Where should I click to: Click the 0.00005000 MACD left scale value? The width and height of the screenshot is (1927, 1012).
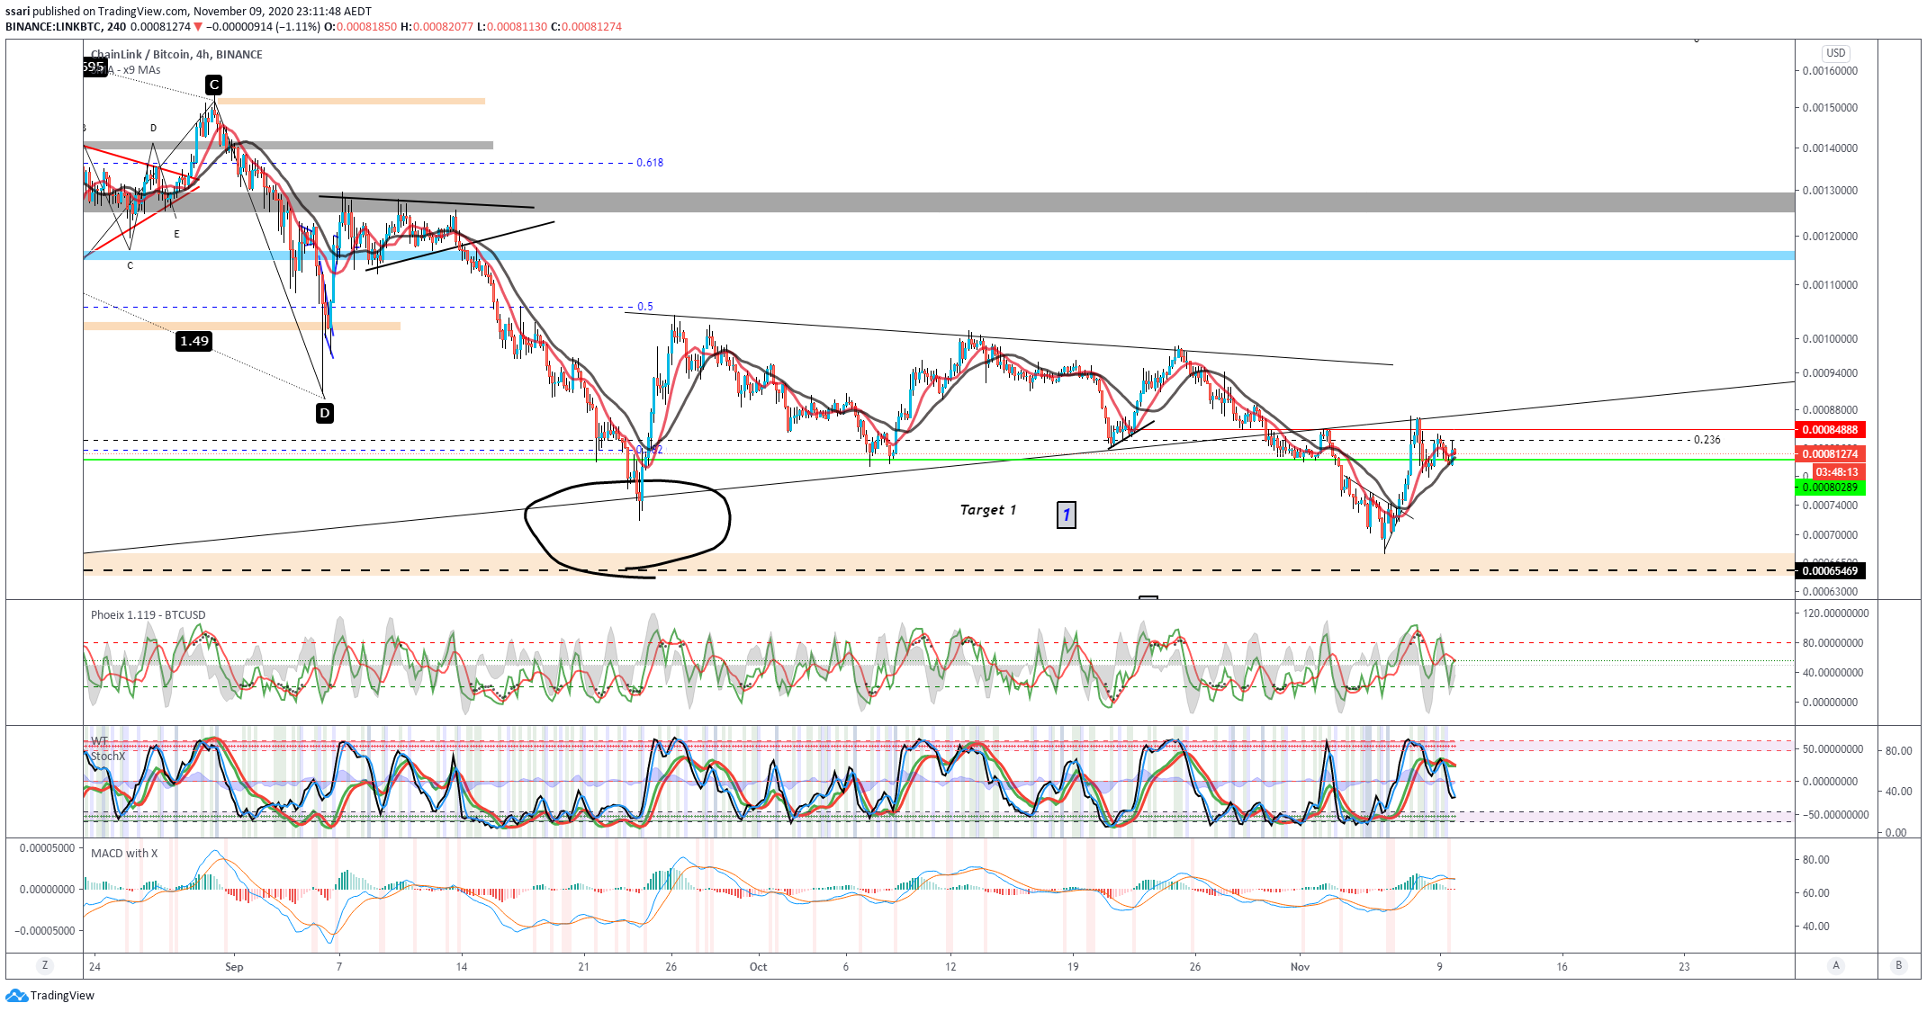[x=48, y=848]
